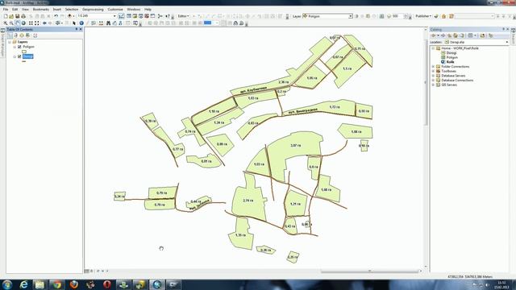Toggle visibility of Poligon layer
The width and height of the screenshot is (516, 290).
pyautogui.click(x=19, y=47)
